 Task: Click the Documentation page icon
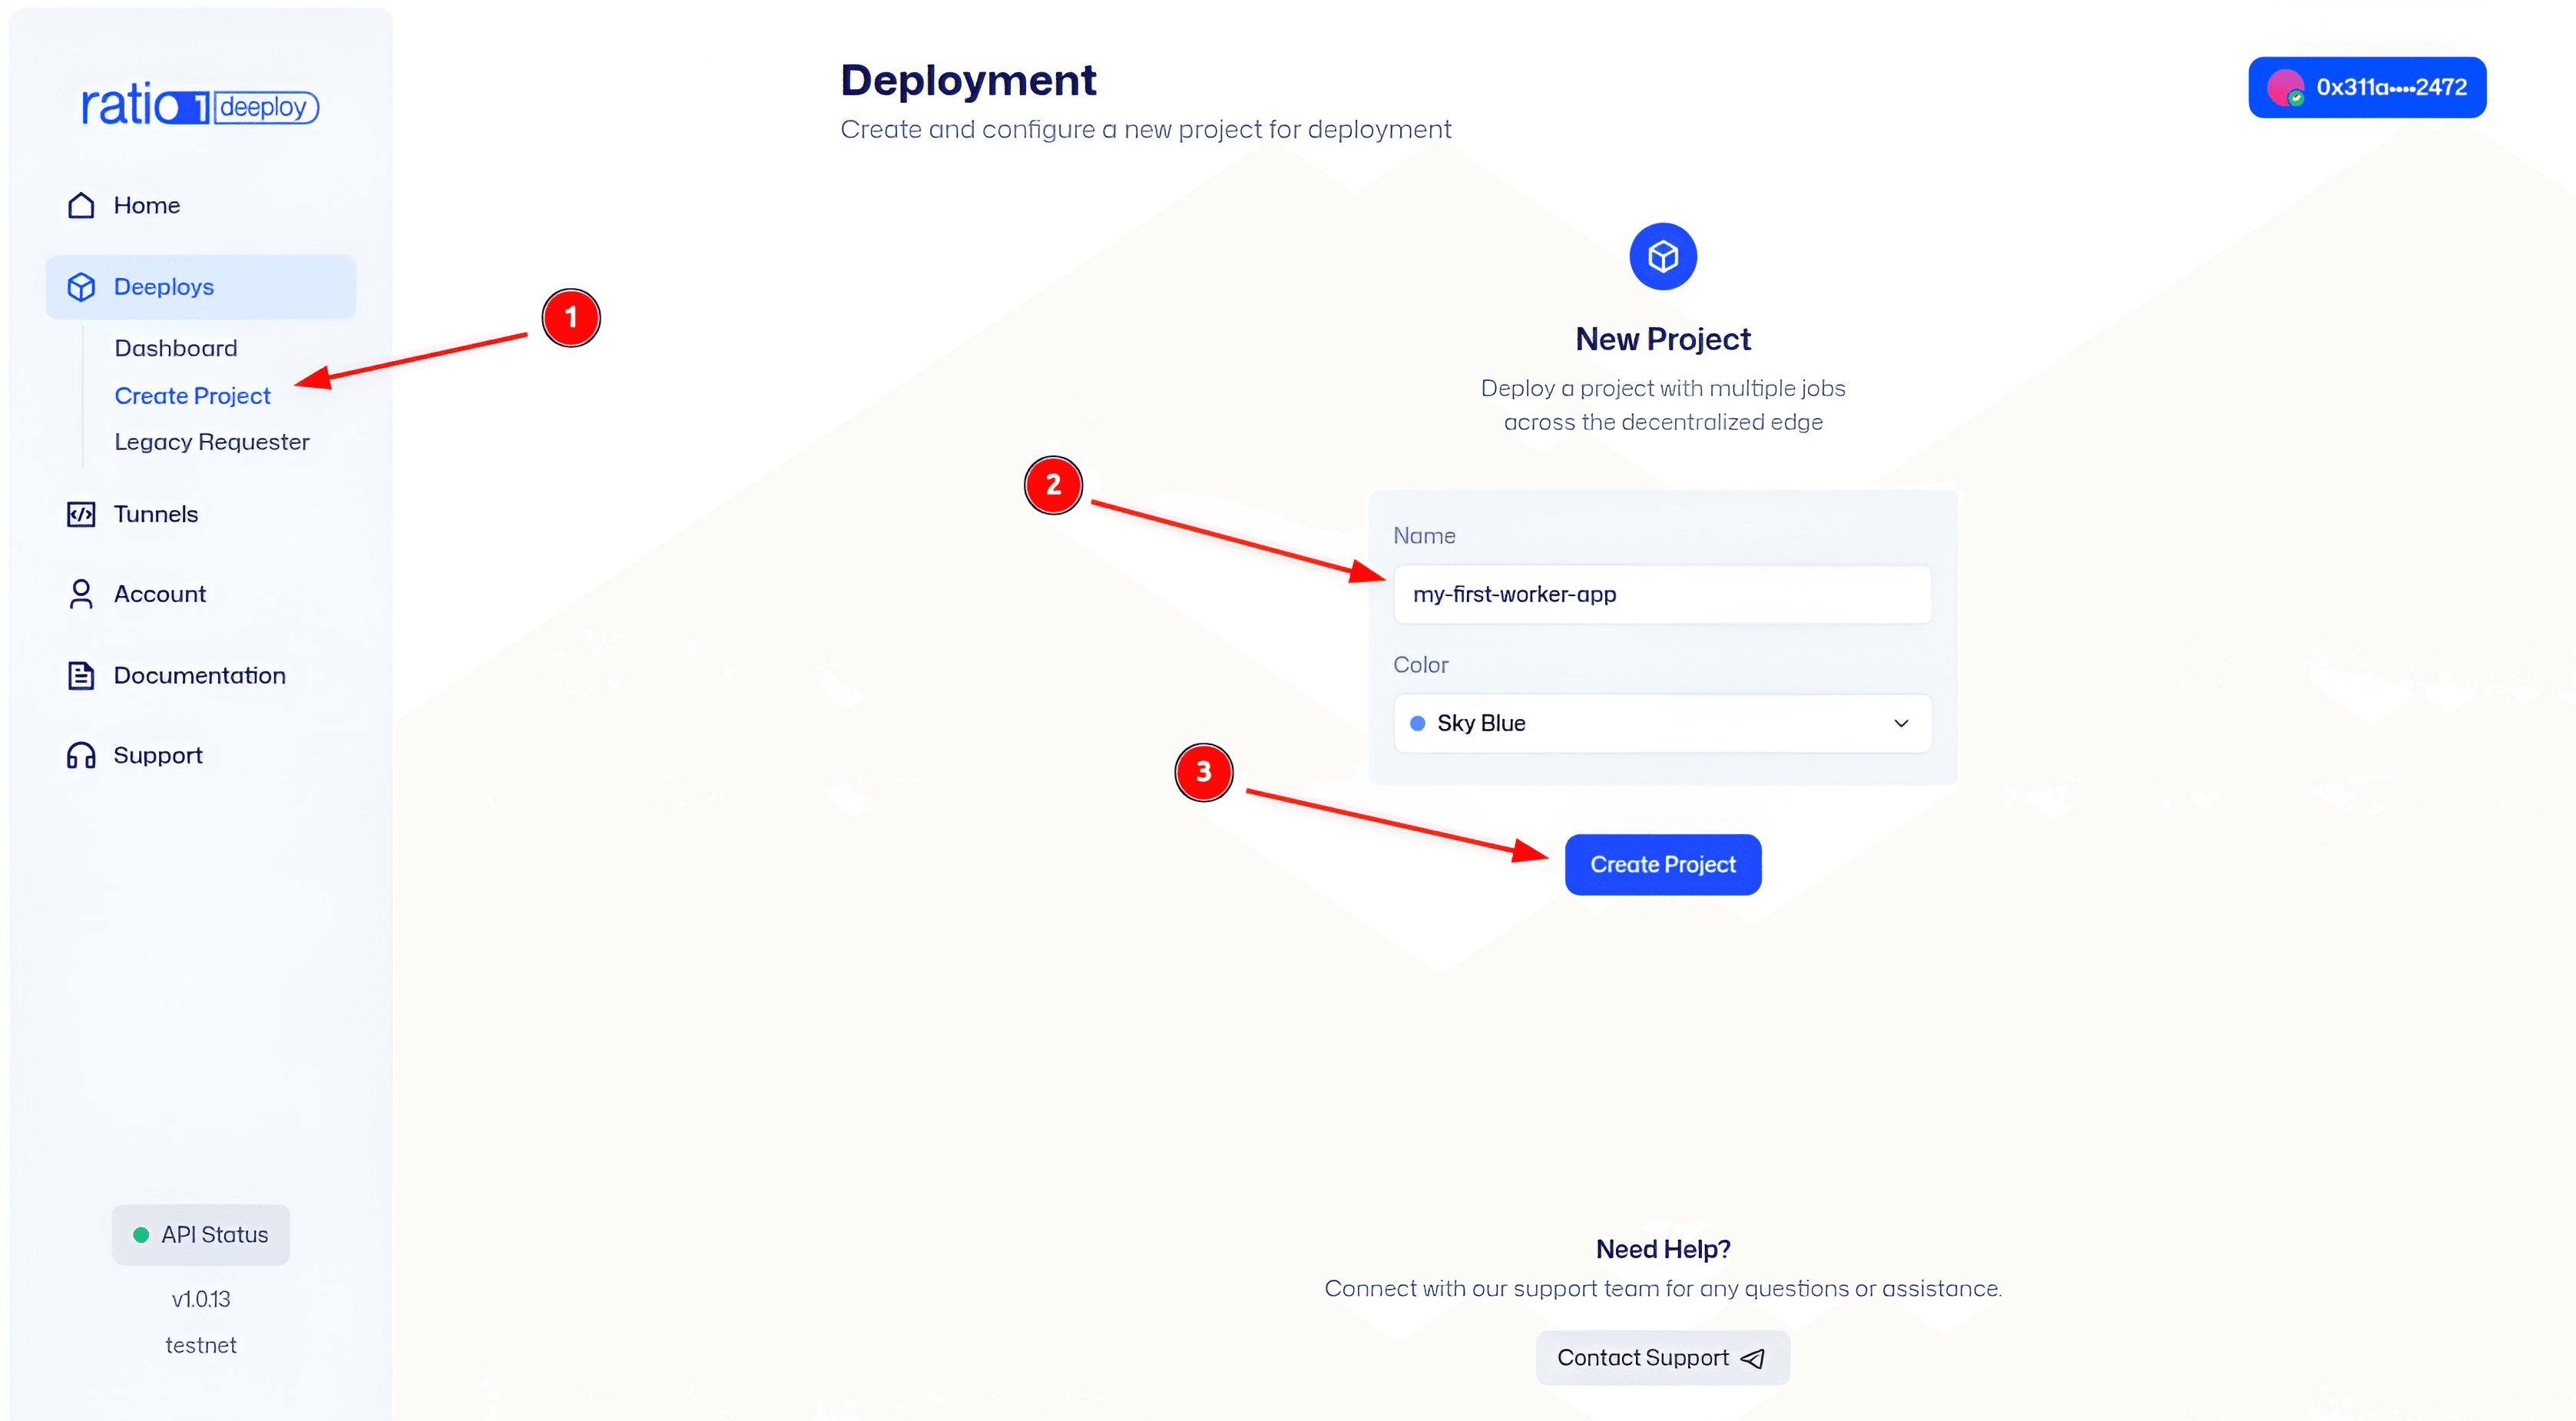click(81, 675)
